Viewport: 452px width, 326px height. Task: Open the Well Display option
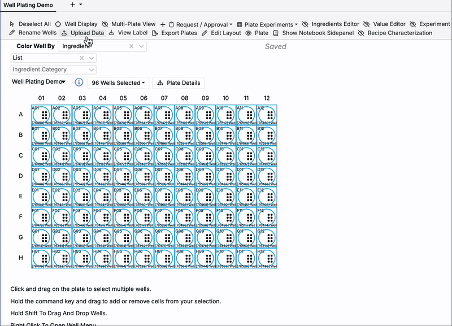76,24
